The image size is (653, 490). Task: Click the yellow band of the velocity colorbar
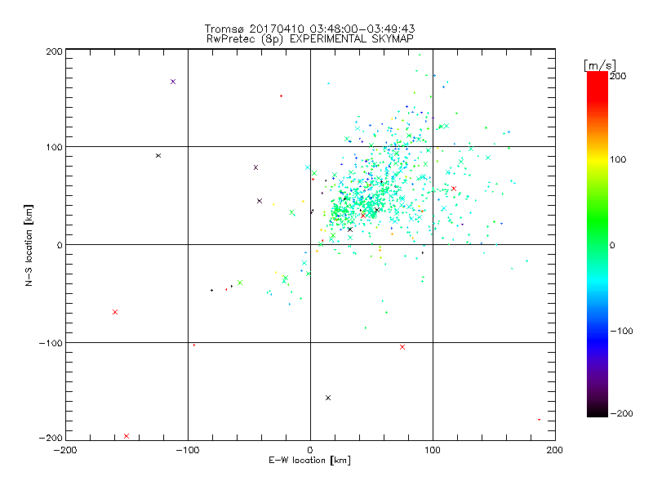[597, 159]
